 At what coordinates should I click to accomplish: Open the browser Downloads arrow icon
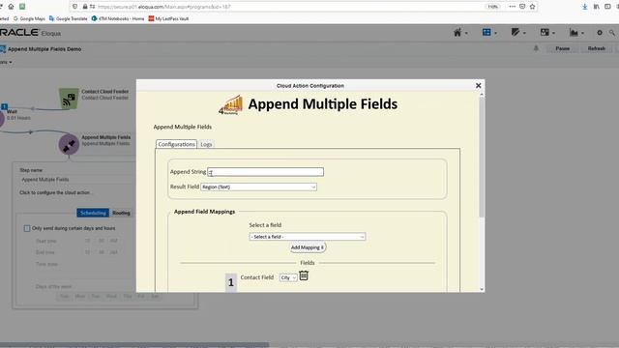point(584,7)
